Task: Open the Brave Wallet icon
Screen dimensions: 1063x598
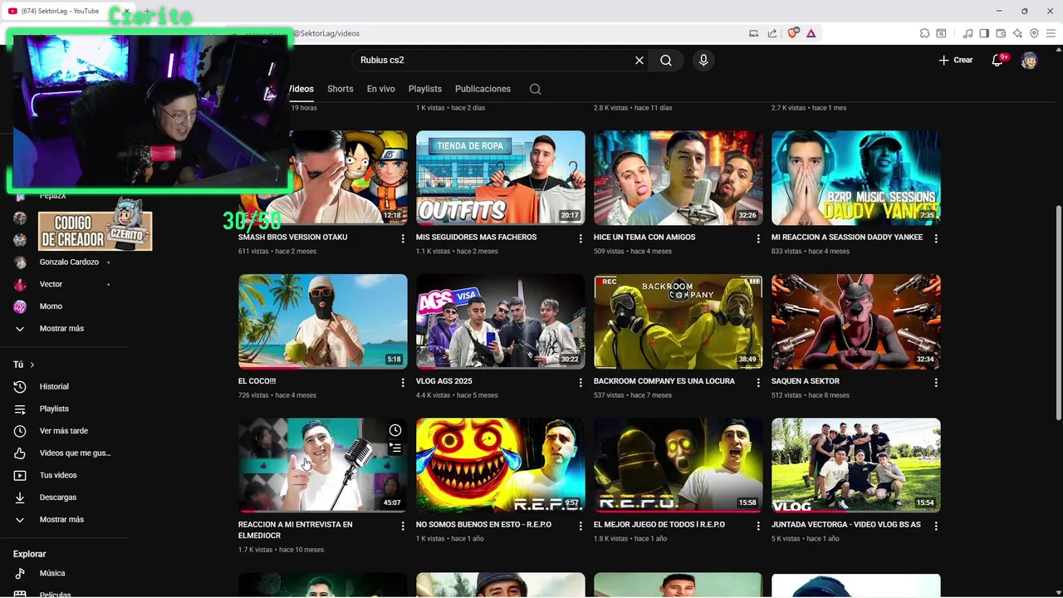Action: pyautogui.click(x=1001, y=33)
